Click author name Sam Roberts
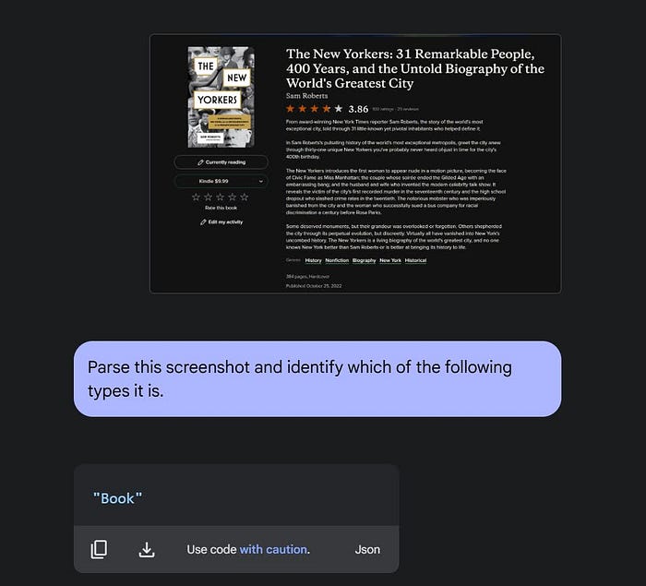 click(307, 96)
